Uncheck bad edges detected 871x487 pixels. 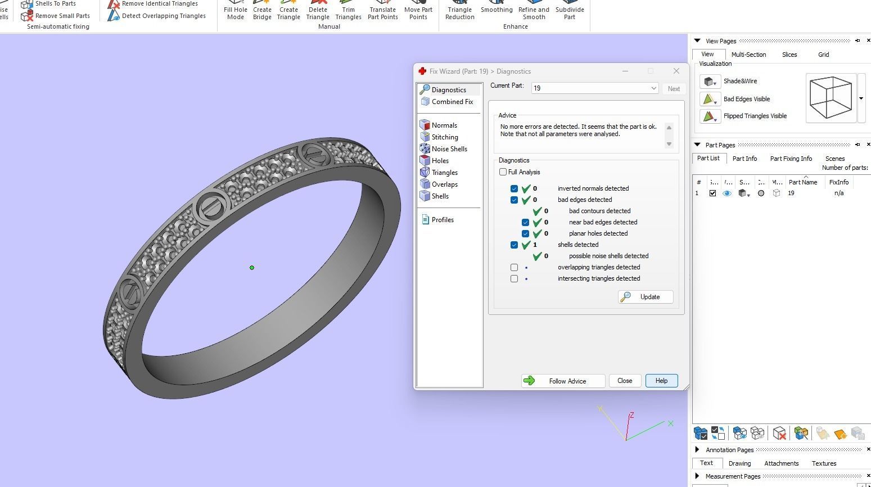coord(514,200)
